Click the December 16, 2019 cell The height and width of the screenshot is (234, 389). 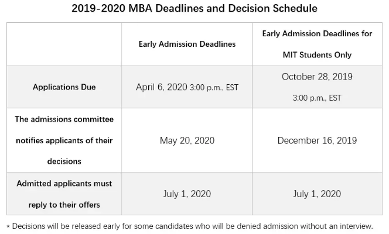317,140
